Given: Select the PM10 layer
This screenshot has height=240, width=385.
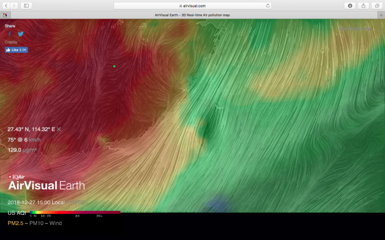Looking at the screenshot, I should pos(36,223).
